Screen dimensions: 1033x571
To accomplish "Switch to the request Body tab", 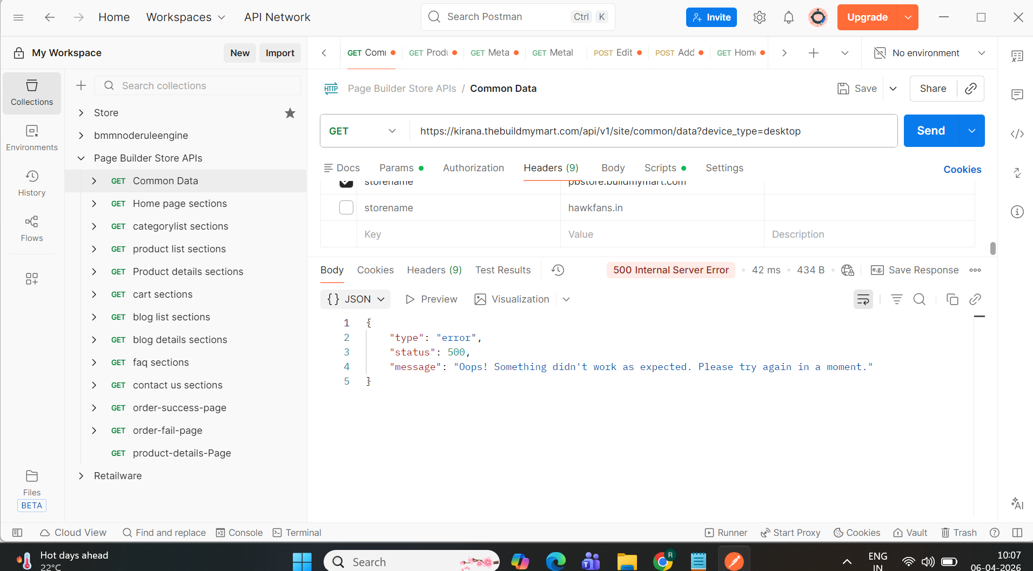I will 613,168.
